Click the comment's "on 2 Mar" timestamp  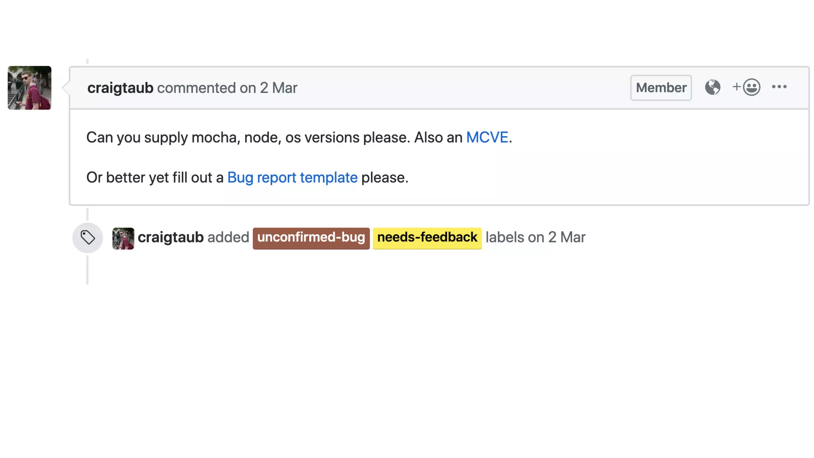coord(268,88)
